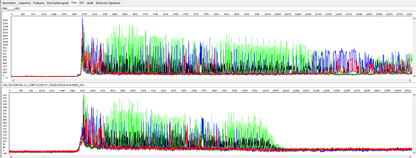Go to the EPT tab
The width and height of the screenshot is (416, 158).
pyautogui.click(x=82, y=3)
